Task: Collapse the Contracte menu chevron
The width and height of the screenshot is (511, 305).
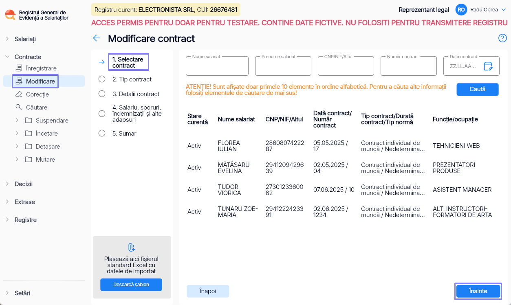Action: (7, 57)
